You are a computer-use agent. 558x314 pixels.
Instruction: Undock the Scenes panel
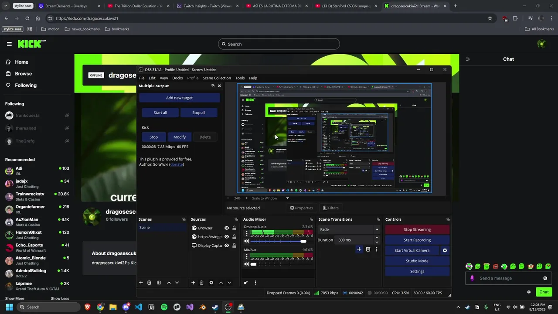tap(184, 219)
